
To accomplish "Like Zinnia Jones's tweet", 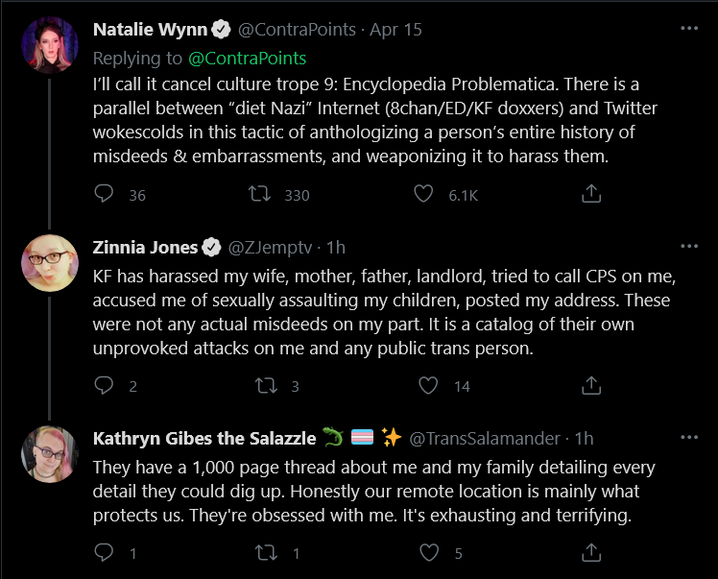I will click(x=424, y=386).
